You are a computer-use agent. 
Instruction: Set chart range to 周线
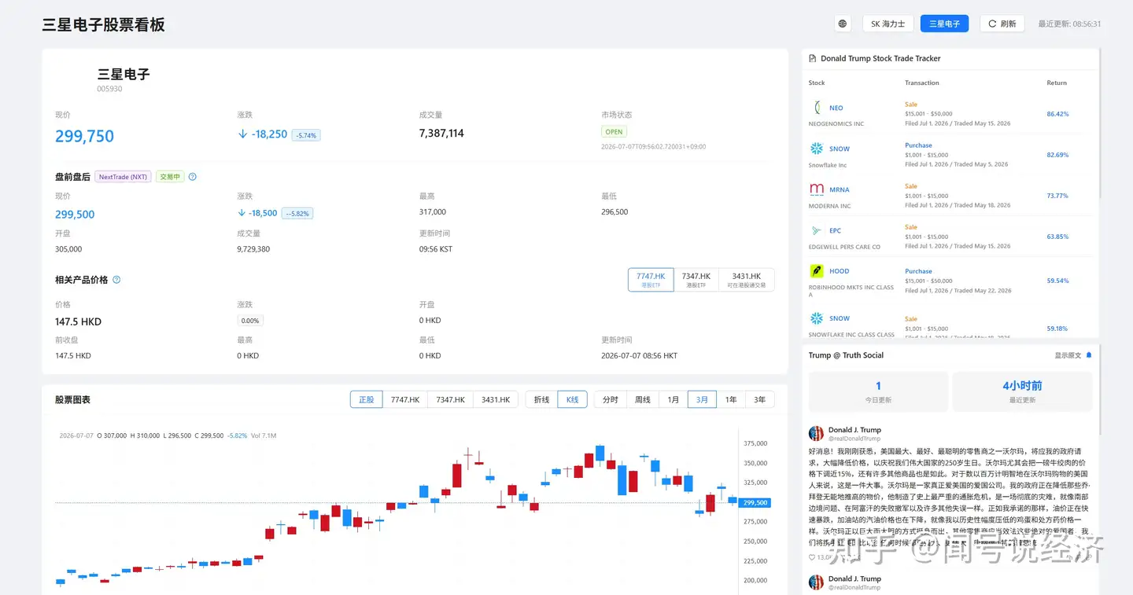[x=643, y=399]
